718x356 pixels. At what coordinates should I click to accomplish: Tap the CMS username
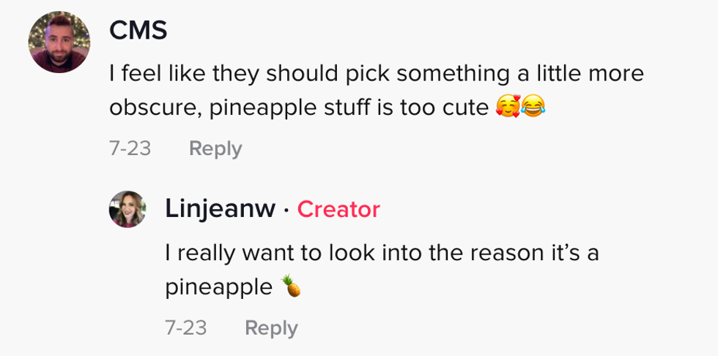[138, 31]
